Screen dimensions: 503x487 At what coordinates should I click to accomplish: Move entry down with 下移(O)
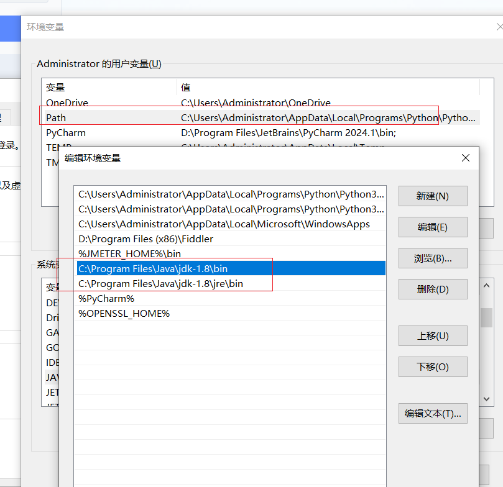(432, 367)
